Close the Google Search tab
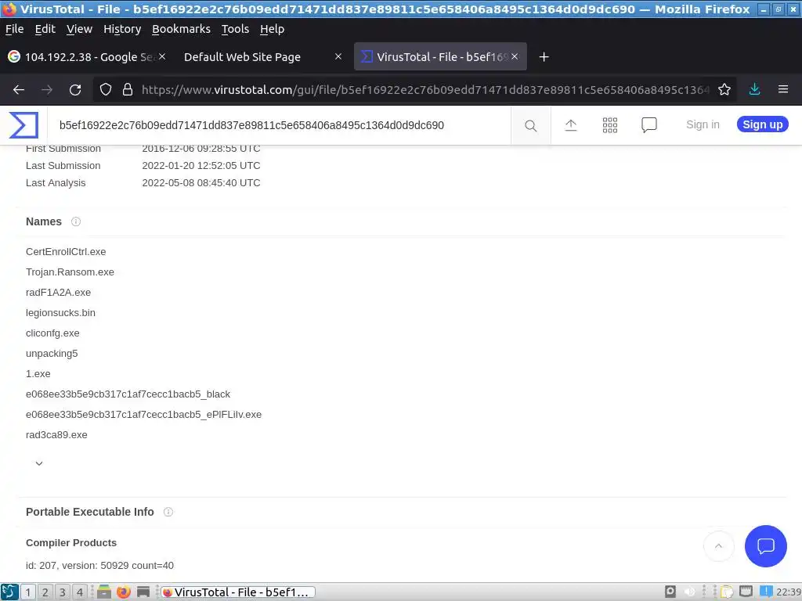 click(162, 56)
